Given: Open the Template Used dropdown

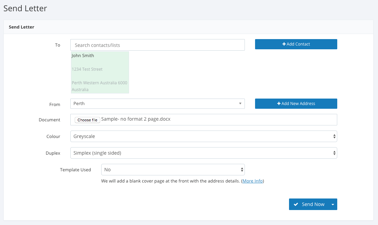Looking at the screenshot, I should point(173,170).
